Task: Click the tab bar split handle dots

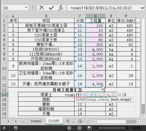Action: (88, 121)
